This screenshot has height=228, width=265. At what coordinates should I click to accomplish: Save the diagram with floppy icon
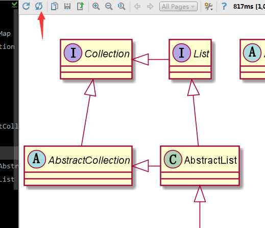tap(67, 6)
